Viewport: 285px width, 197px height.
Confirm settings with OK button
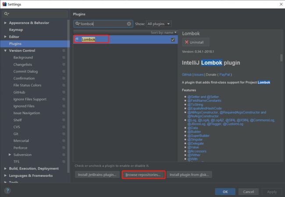point(225,192)
